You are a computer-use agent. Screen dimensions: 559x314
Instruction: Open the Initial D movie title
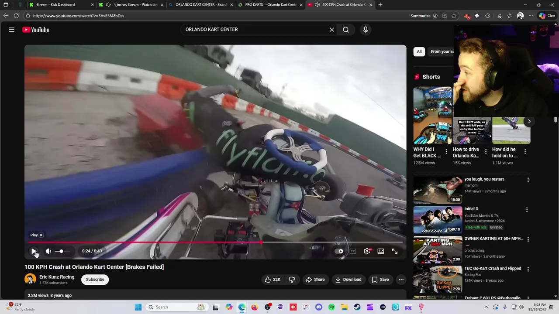[x=471, y=209]
